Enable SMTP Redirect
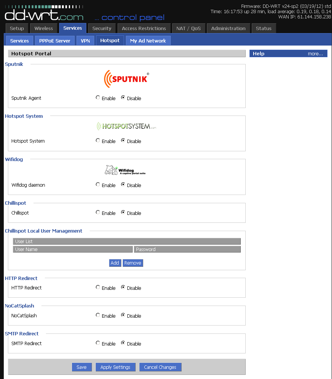This screenshot has height=379, width=332. (98, 343)
